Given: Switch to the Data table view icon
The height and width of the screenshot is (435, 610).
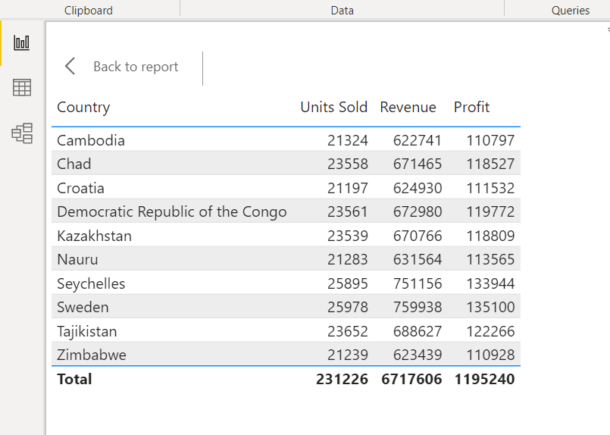Looking at the screenshot, I should [22, 88].
